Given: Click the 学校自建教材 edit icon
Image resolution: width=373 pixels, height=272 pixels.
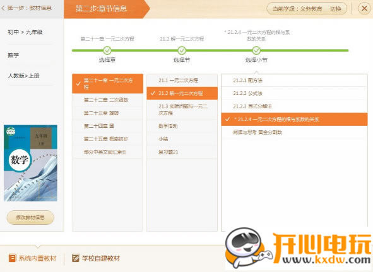Looking at the screenshot, I should 75,258.
